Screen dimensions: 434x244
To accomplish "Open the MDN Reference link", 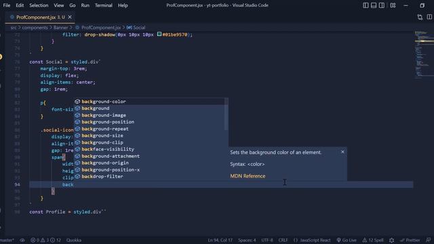I will coord(248,176).
